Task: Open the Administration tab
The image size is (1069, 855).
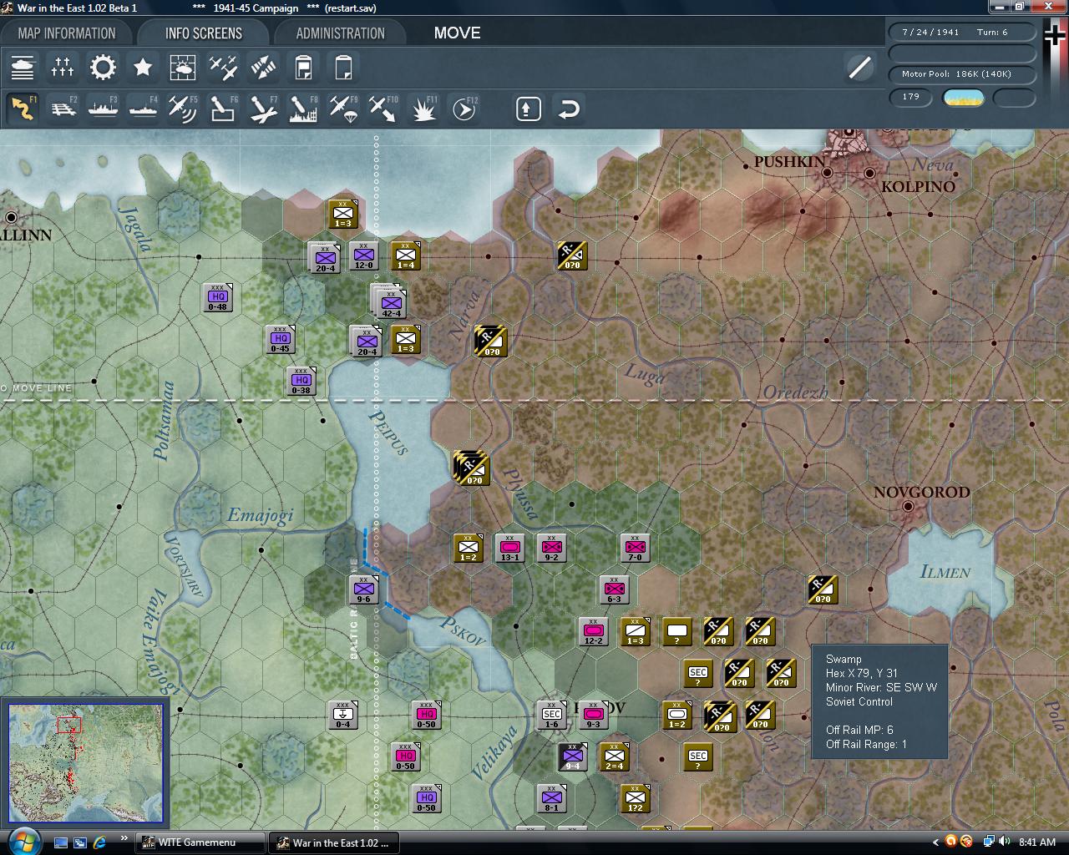Action: click(x=340, y=33)
